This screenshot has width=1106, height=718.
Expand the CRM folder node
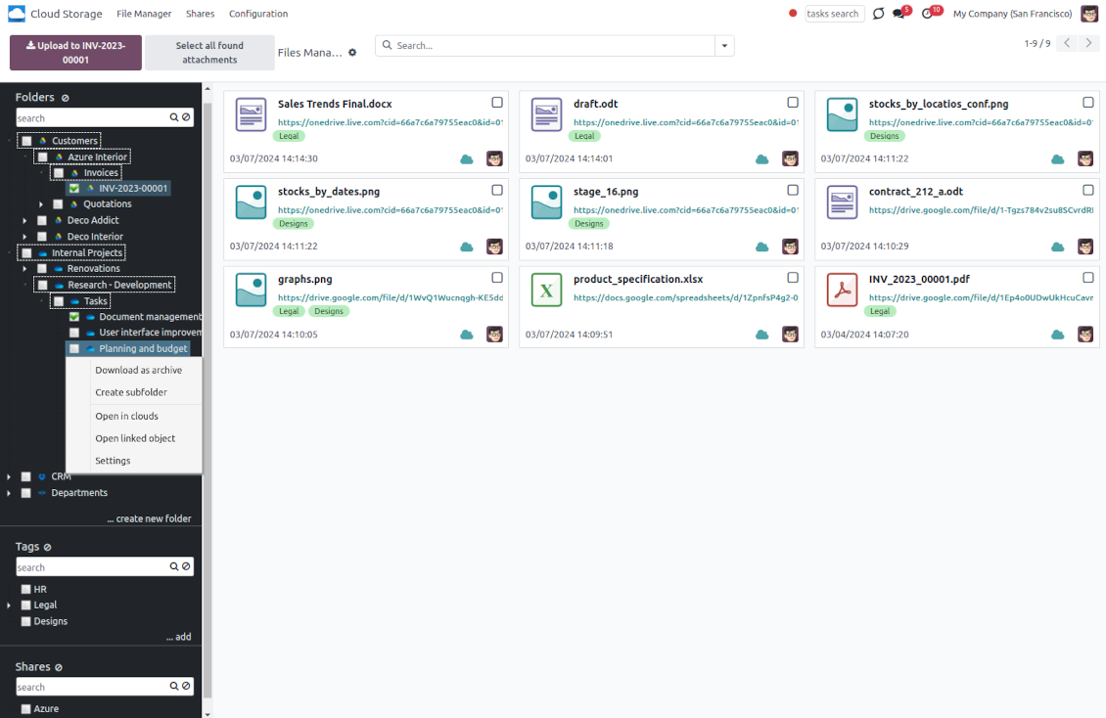coord(9,477)
